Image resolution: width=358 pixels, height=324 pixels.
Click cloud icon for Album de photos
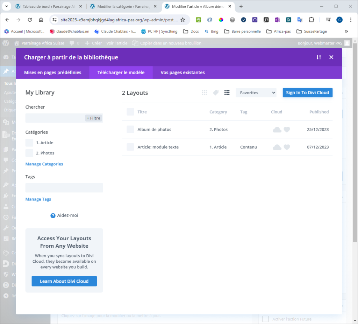pos(277,130)
